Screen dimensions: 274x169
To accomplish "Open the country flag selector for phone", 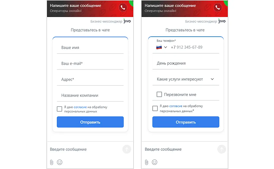I will click(x=162, y=47).
